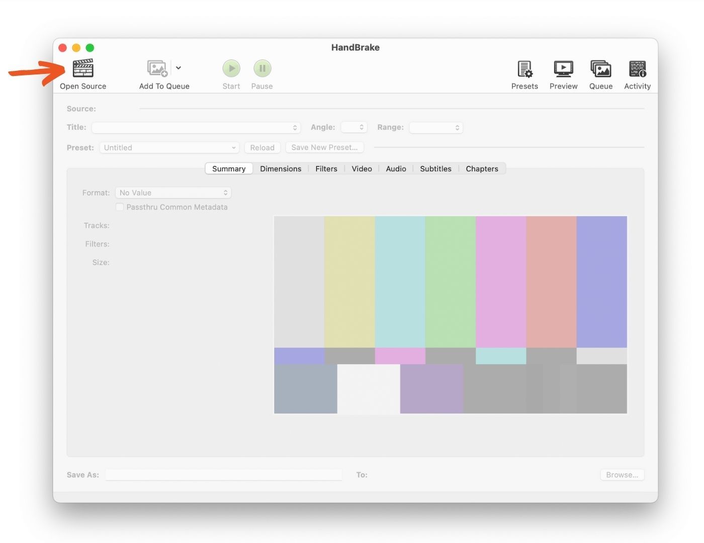Open the Activity log icon

[x=637, y=69]
